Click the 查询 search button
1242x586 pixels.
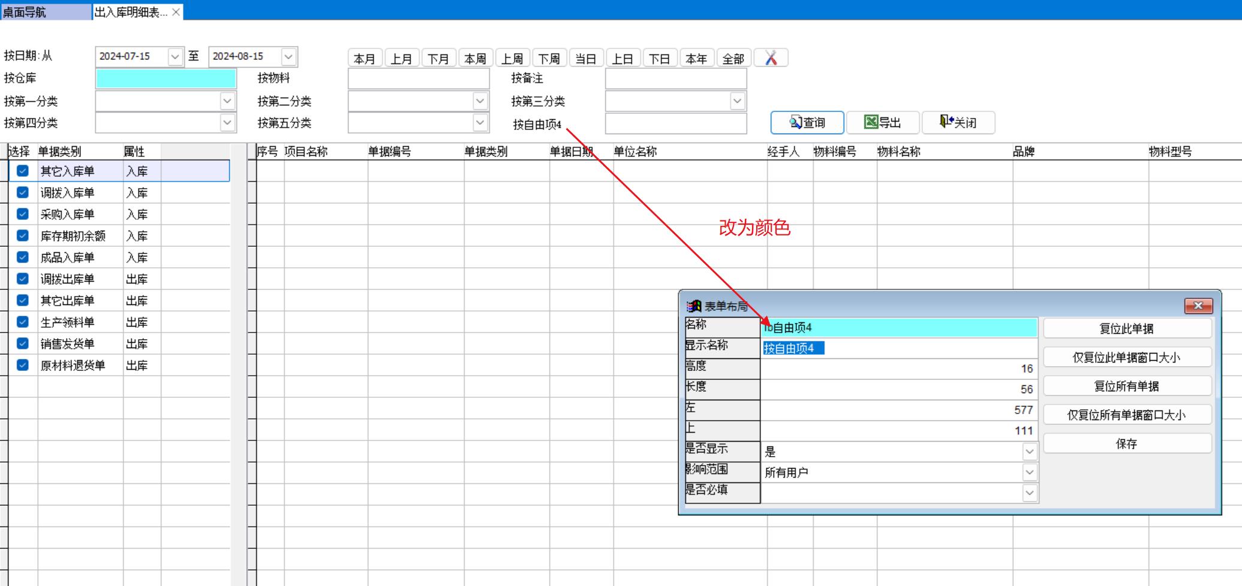coord(807,123)
